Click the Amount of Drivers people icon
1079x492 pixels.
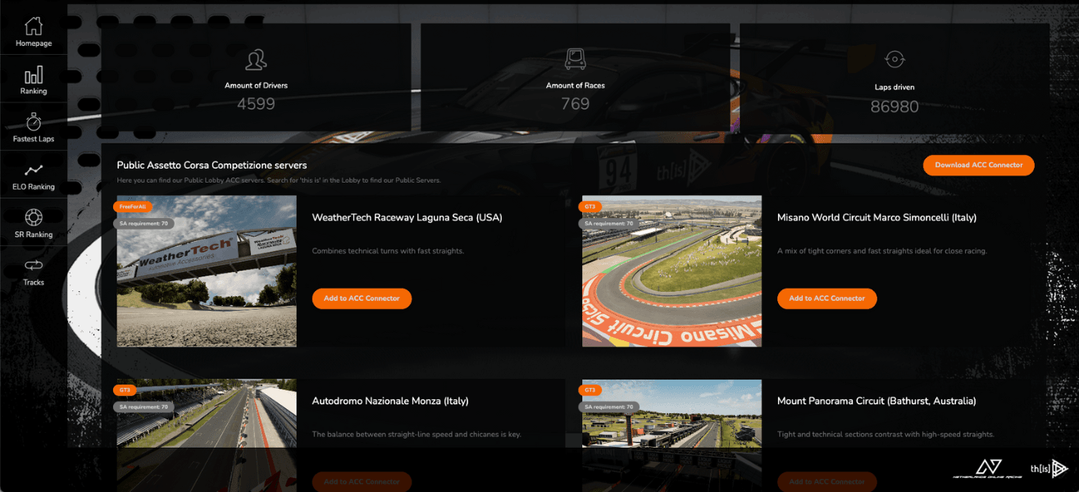coord(256,60)
